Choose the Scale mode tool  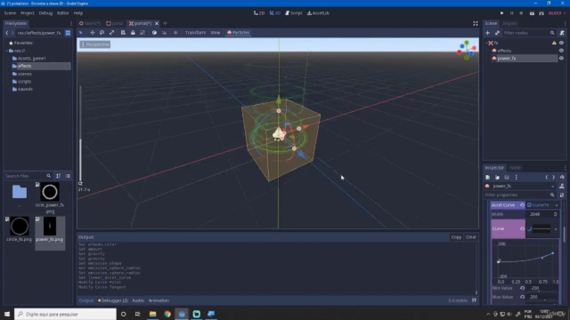tap(111, 33)
